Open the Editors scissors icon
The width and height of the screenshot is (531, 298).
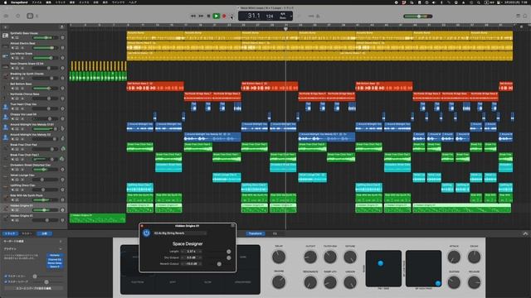coord(37,16)
